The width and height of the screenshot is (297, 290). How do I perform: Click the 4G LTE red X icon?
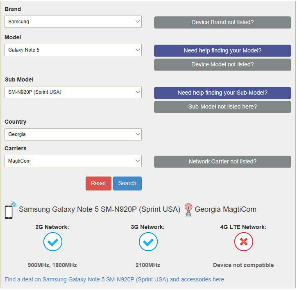click(243, 242)
